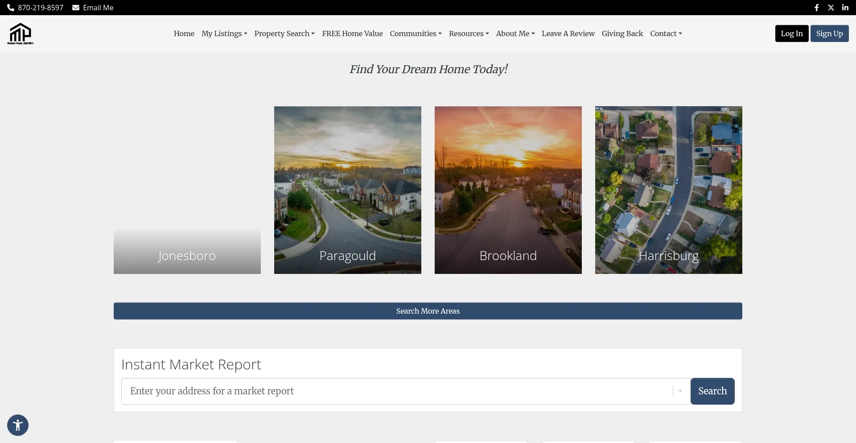Expand the Resources menu
Screen dimensions: 856x443
click(x=469, y=33)
